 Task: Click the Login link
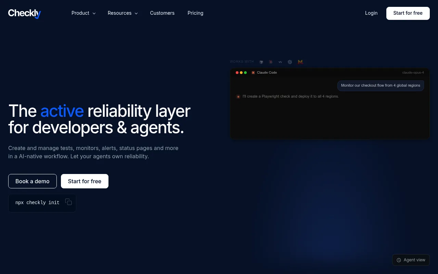click(371, 13)
